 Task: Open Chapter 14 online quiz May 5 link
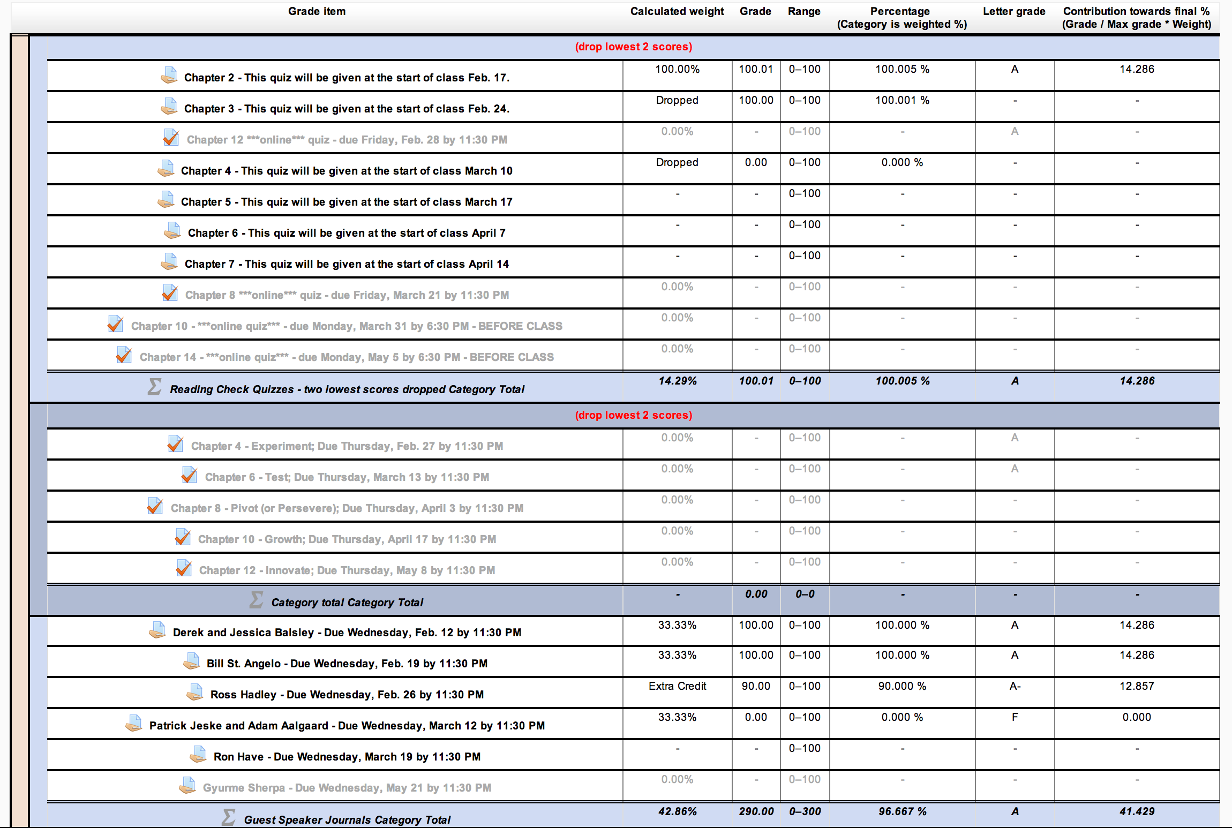(347, 357)
